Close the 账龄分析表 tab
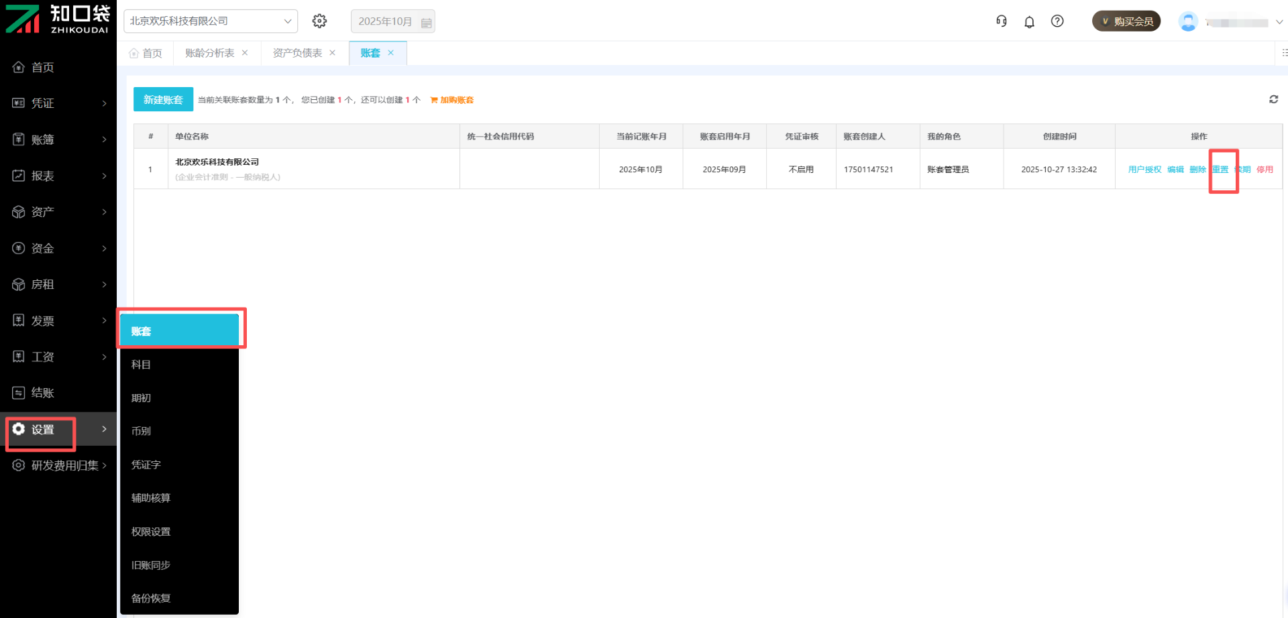1288x618 pixels. [245, 53]
